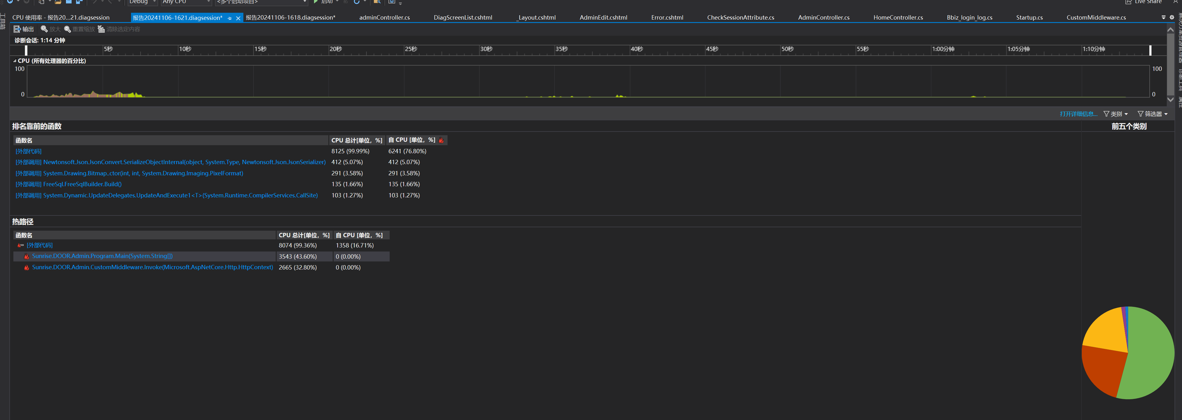This screenshot has width=1182, height=420.
Task: Click the 清除选定内容 clear selection icon
Action: pos(101,29)
